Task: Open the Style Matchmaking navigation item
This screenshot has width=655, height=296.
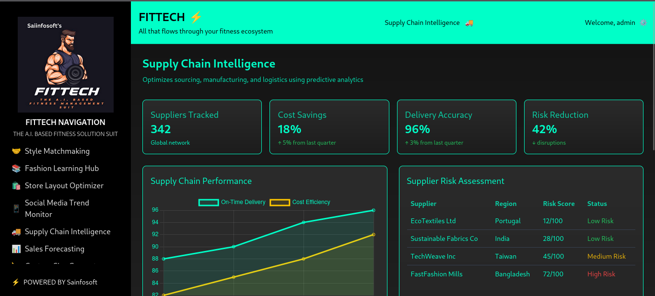Action: tap(57, 151)
